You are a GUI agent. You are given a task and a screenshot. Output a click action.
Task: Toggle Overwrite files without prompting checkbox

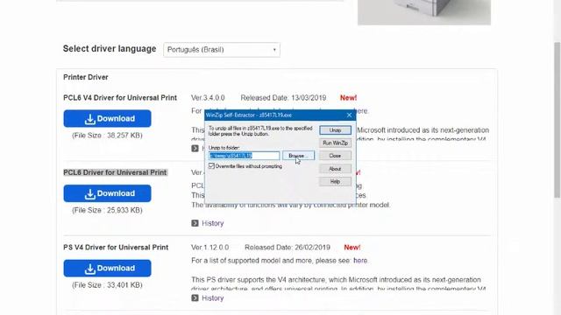pyautogui.click(x=211, y=166)
